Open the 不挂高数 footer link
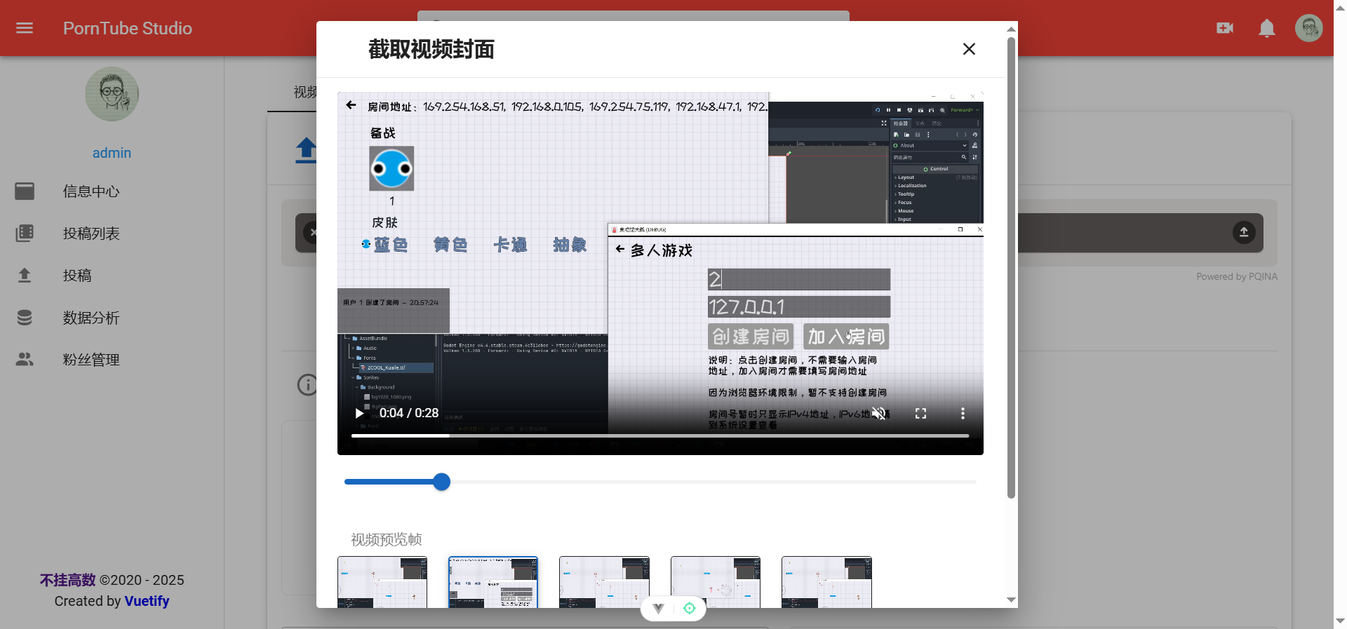This screenshot has height=629, width=1347. click(x=68, y=580)
